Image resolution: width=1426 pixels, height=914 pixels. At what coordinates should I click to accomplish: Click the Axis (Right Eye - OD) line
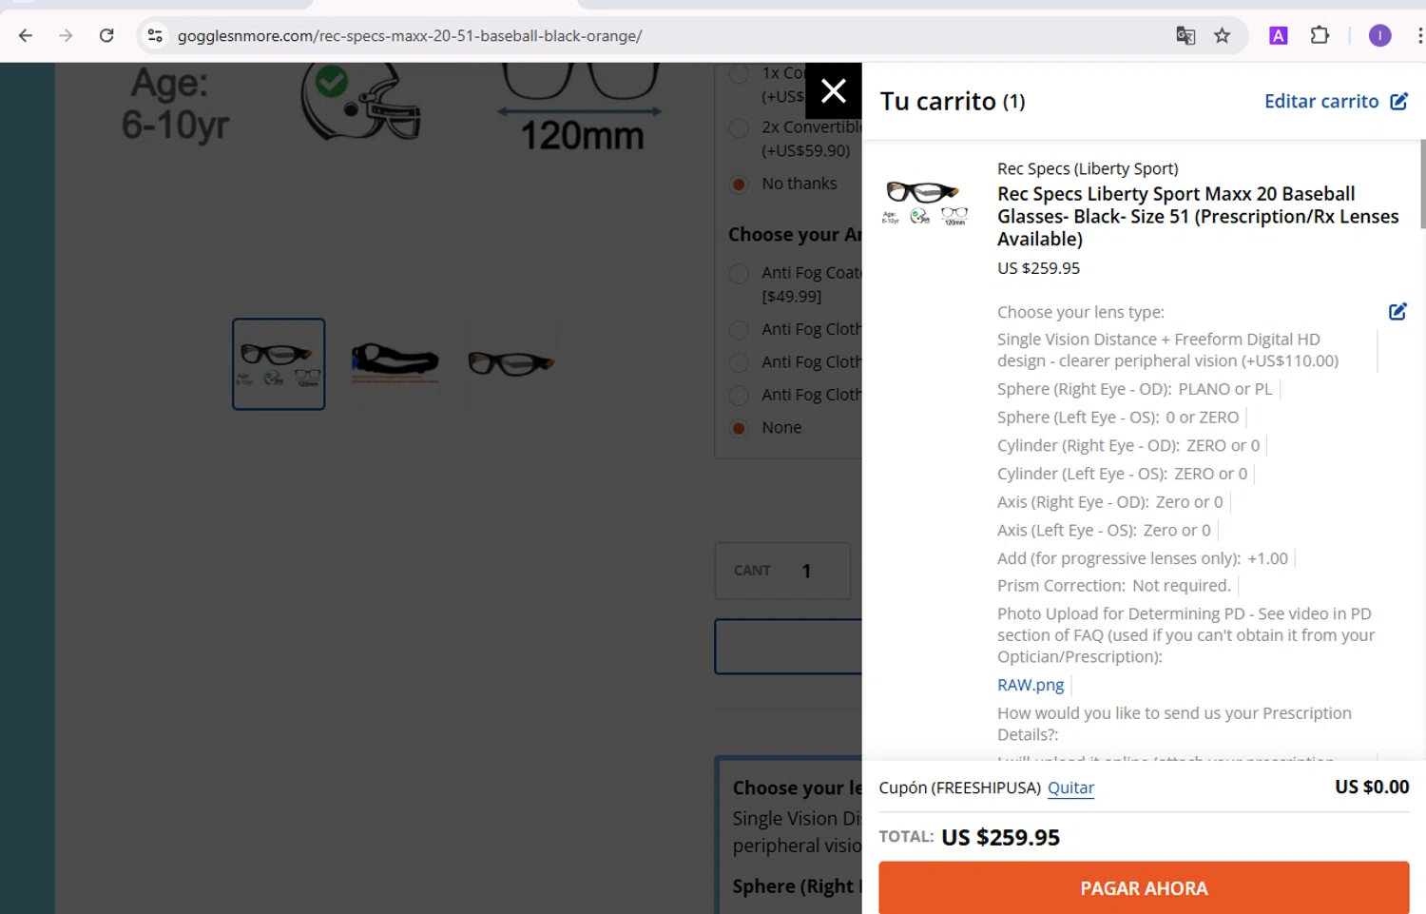[x=1110, y=502]
